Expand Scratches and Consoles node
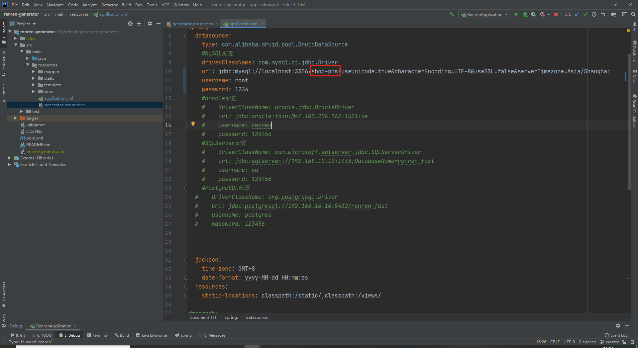 click(x=10, y=165)
